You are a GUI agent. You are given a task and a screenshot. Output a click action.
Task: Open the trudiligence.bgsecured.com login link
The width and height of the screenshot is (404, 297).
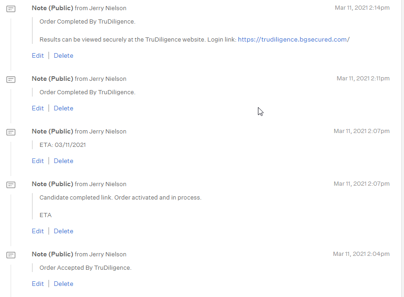[294, 39]
